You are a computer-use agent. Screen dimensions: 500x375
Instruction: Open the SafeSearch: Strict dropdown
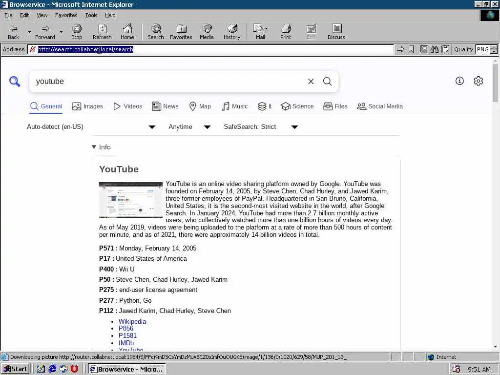pos(261,127)
